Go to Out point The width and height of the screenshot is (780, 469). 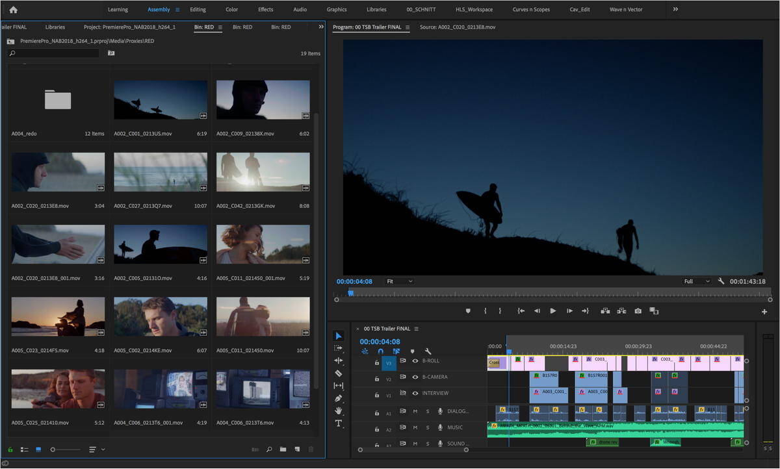pos(585,311)
